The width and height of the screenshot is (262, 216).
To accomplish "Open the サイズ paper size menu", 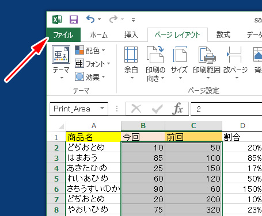I will (x=179, y=63).
